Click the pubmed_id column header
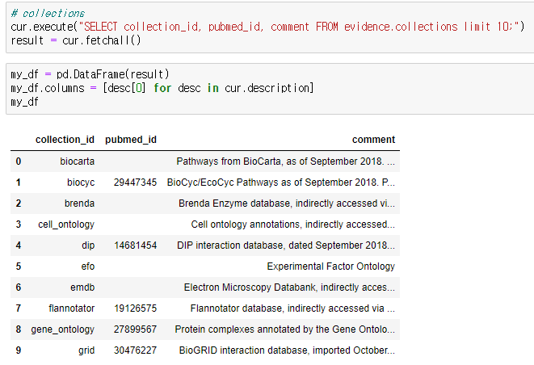Viewport: 534px width, 365px height. click(x=131, y=140)
